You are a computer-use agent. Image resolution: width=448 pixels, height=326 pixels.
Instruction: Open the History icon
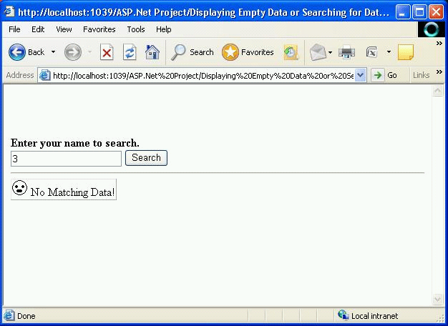pos(291,52)
